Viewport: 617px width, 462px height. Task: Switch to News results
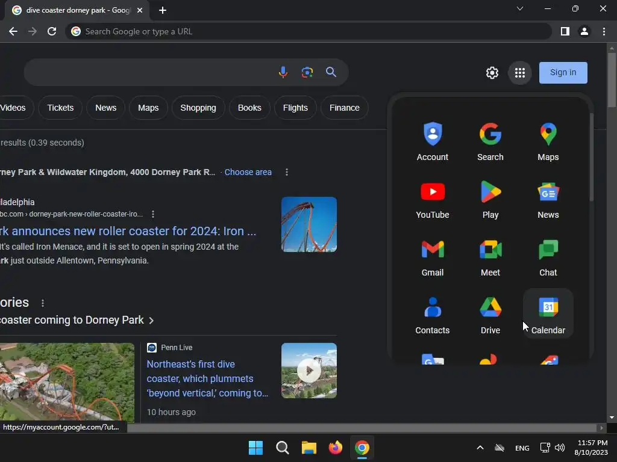[106, 108]
